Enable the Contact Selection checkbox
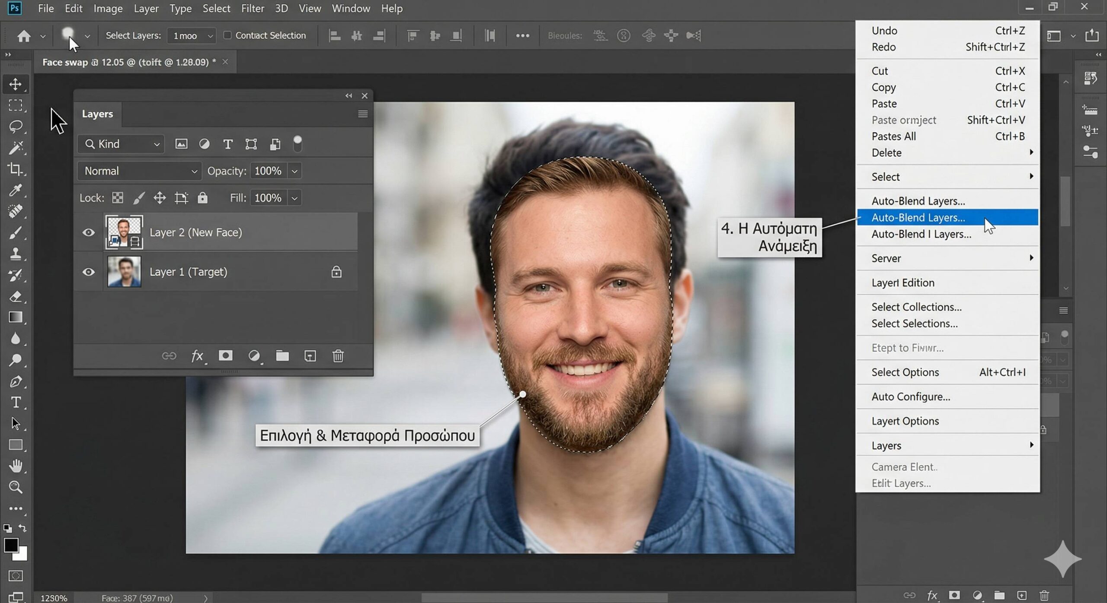1107x603 pixels. click(x=227, y=35)
